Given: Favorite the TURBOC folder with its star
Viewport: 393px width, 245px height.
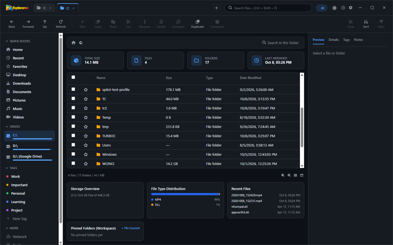Looking at the screenshot, I should pyautogui.click(x=86, y=136).
